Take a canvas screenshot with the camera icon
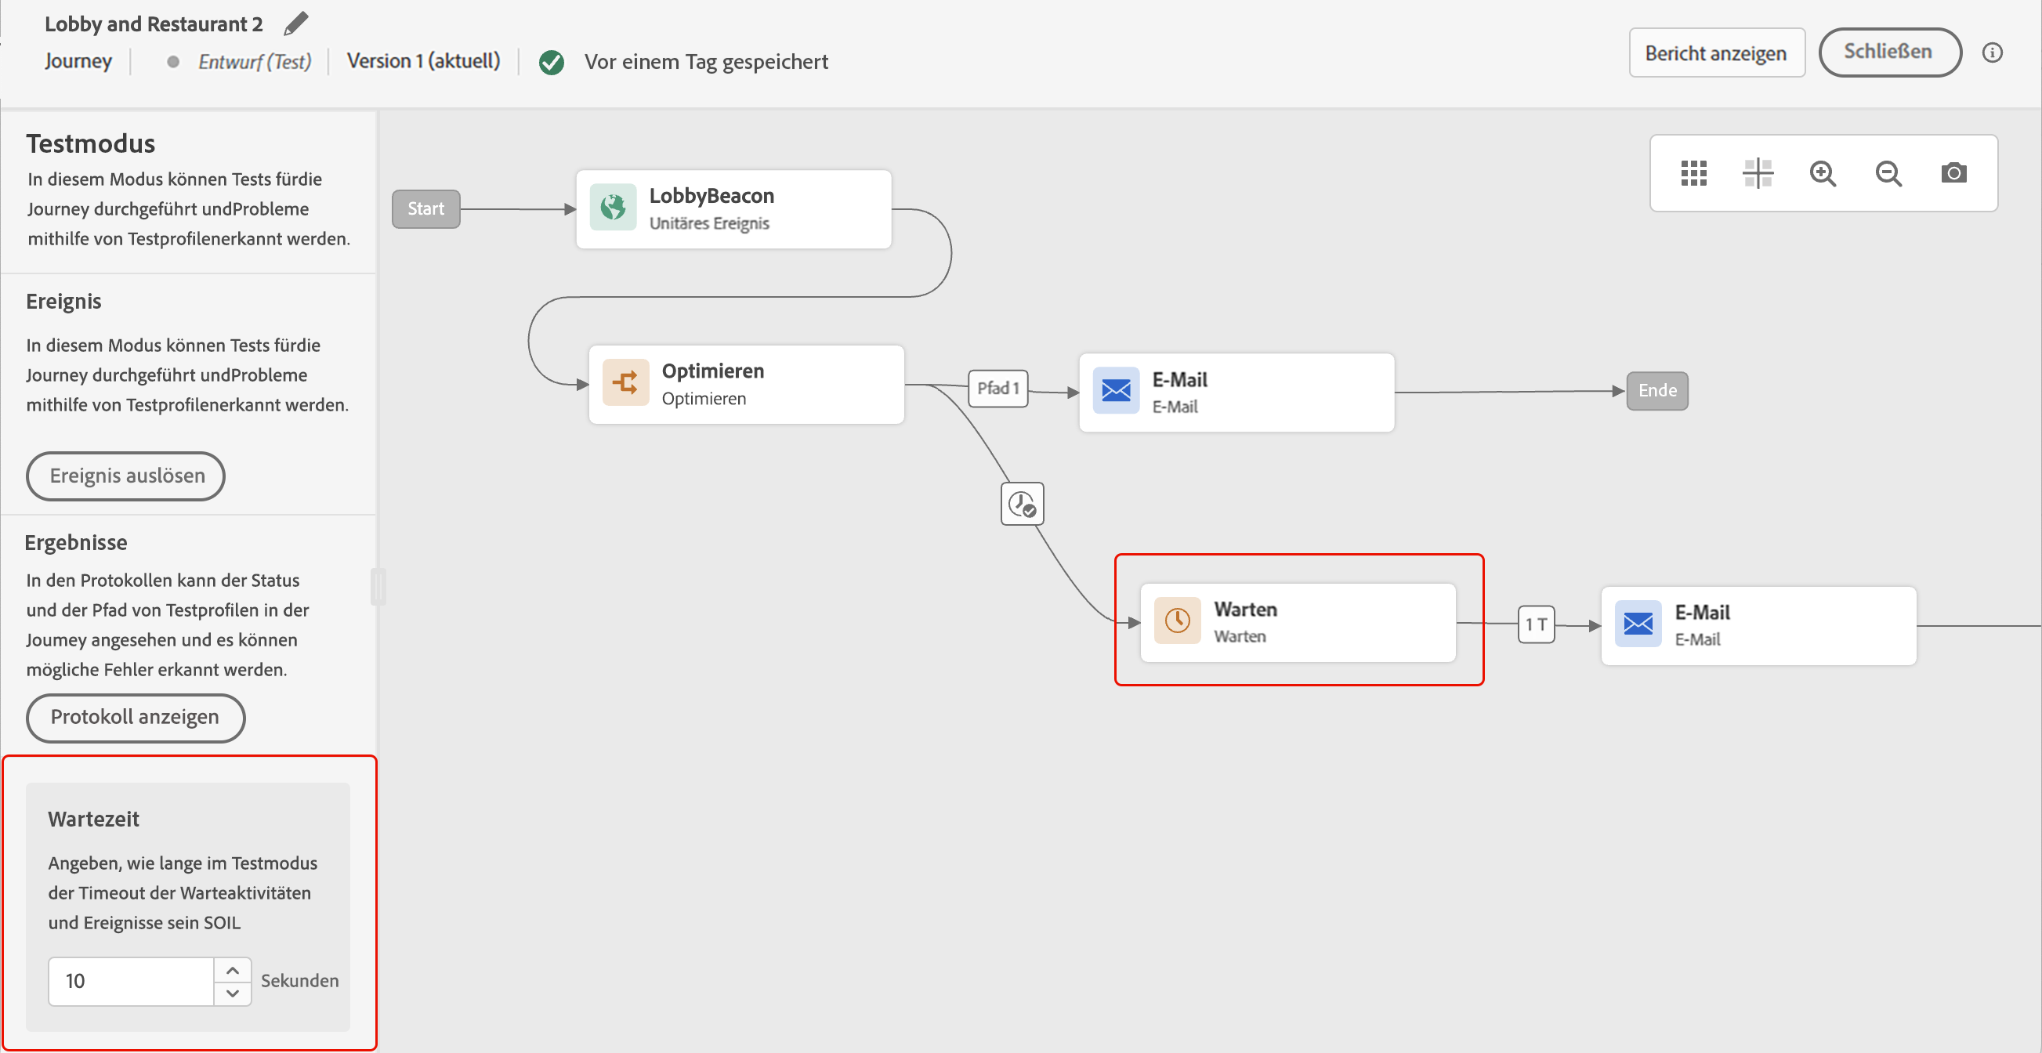Image resolution: width=2042 pixels, height=1053 pixels. (1953, 172)
